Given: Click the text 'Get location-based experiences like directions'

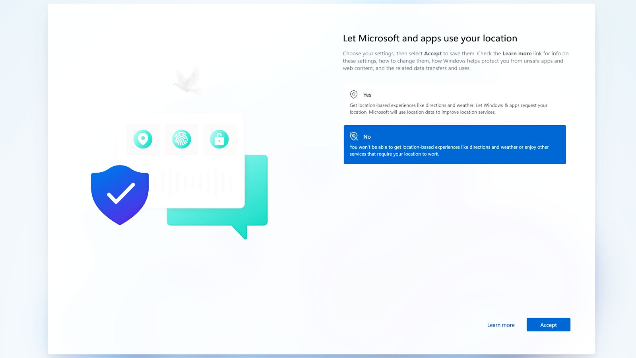Looking at the screenshot, I should coord(398,105).
